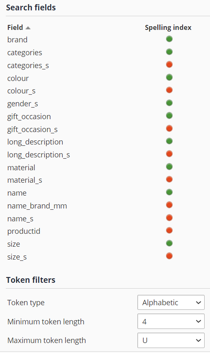Open the Maximum token length dropdown
This screenshot has height=353, width=210.
click(171, 340)
